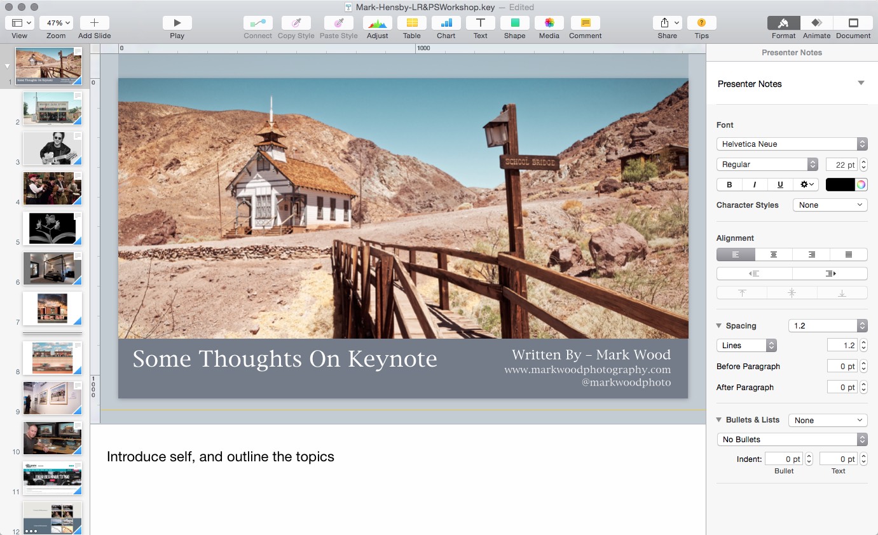
Task: Increase text indent level
Action: click(830, 274)
